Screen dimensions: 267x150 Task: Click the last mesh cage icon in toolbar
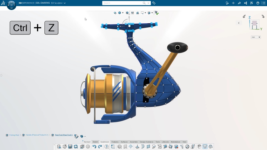click(211, 146)
